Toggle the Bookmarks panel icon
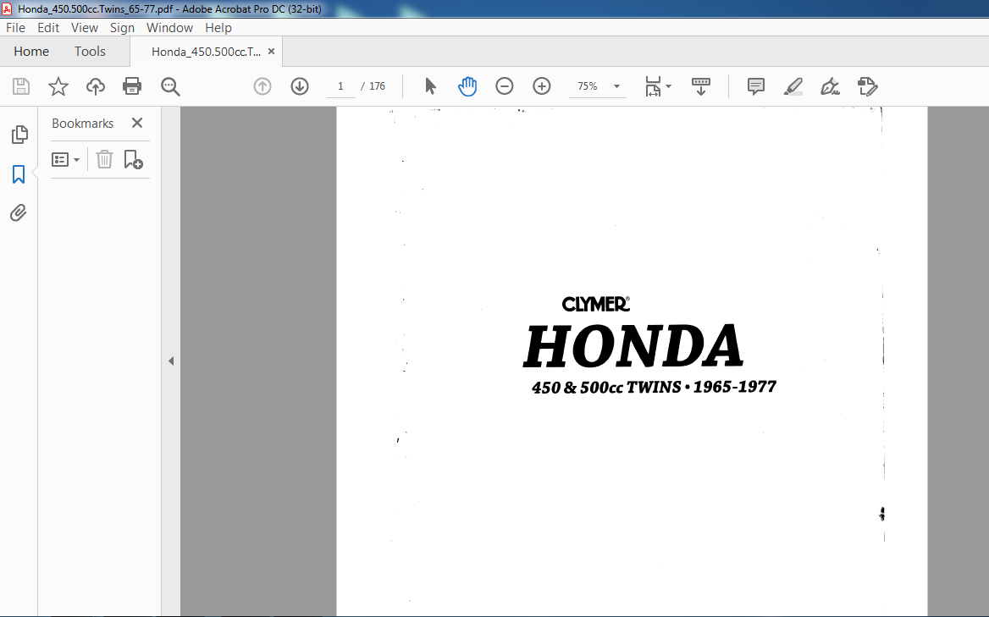989x617 pixels. 19,174
